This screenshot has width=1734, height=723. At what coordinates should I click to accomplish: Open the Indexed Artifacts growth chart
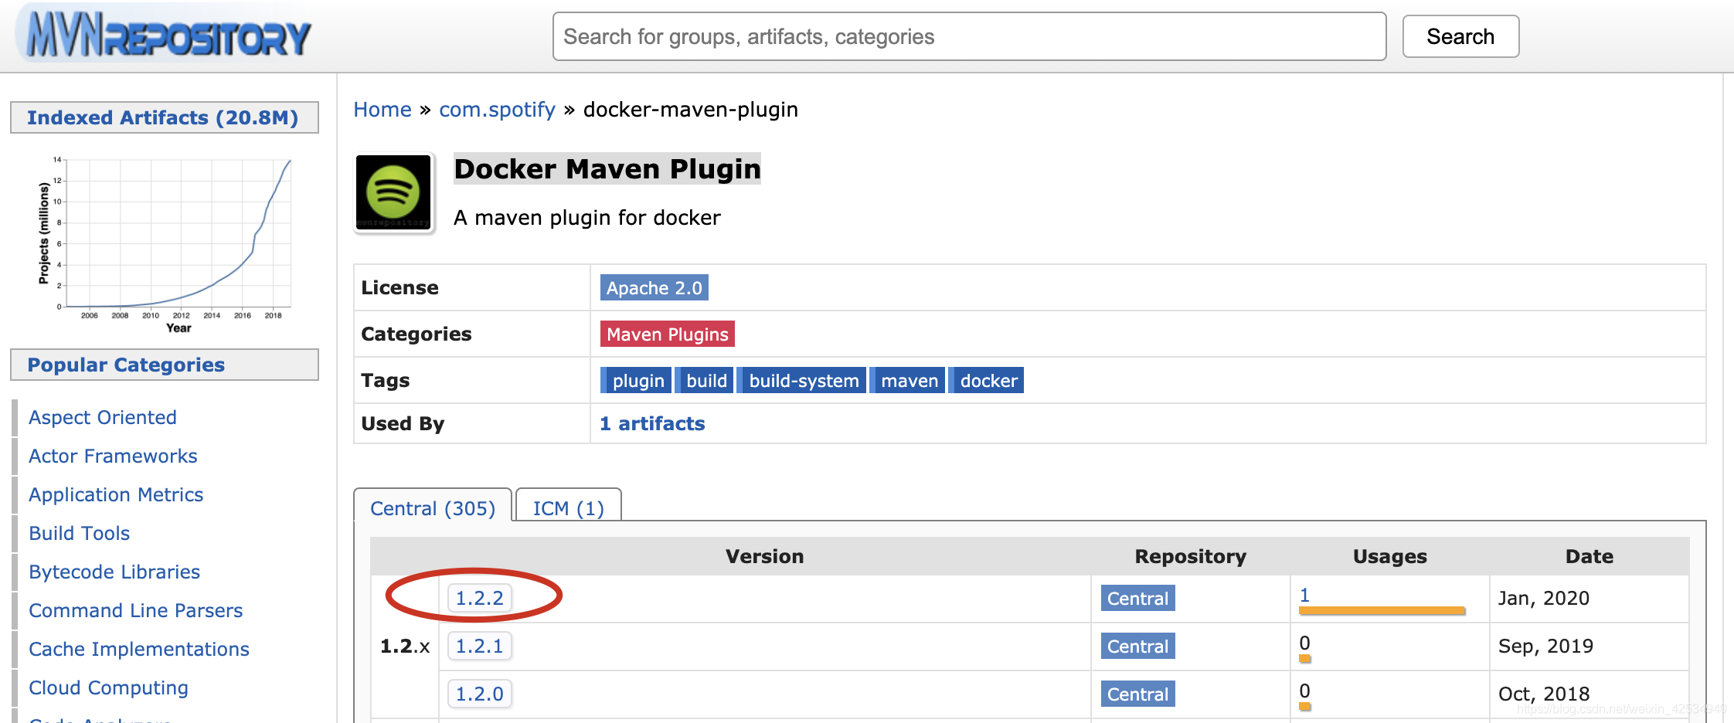165,244
